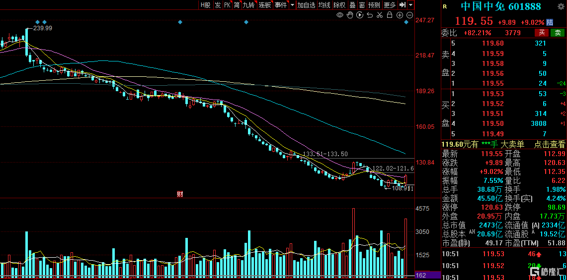Click buy level 4 volume 3808

click(538, 124)
